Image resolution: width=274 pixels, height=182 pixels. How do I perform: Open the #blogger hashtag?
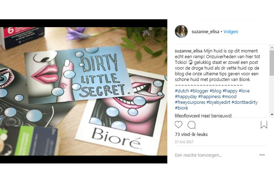pos(199,91)
